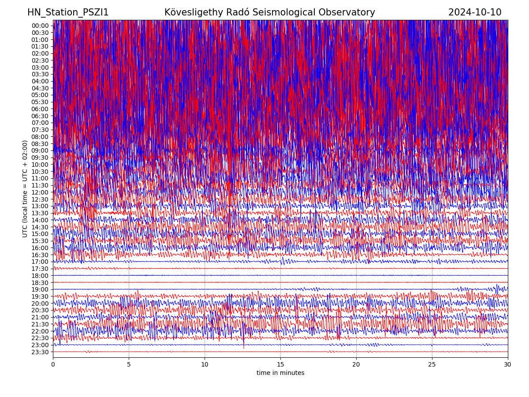Click the 0 minute x-axis tick
This screenshot has height=397, width=529.
tap(53, 365)
